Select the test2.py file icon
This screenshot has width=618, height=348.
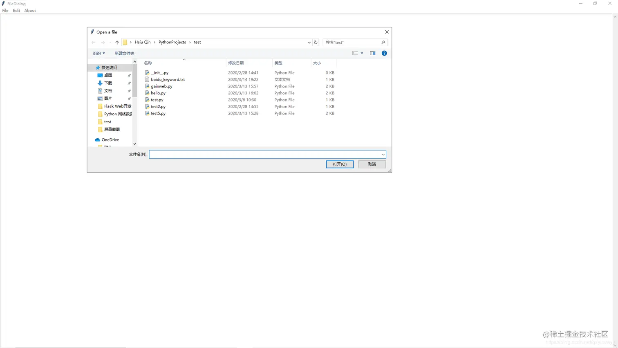click(147, 106)
